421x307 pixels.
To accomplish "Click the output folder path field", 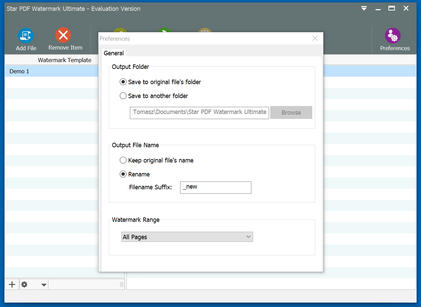I will click(199, 113).
